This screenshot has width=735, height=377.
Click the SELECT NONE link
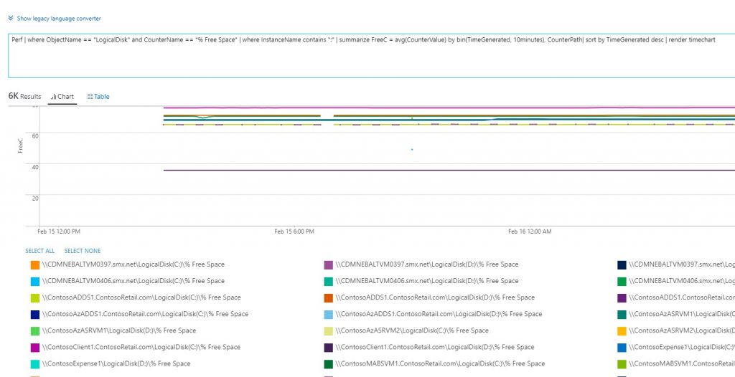click(83, 251)
